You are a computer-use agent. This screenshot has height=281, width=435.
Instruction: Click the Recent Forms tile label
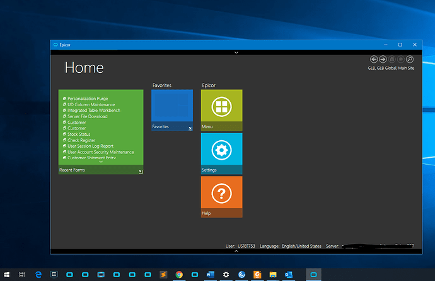72,170
